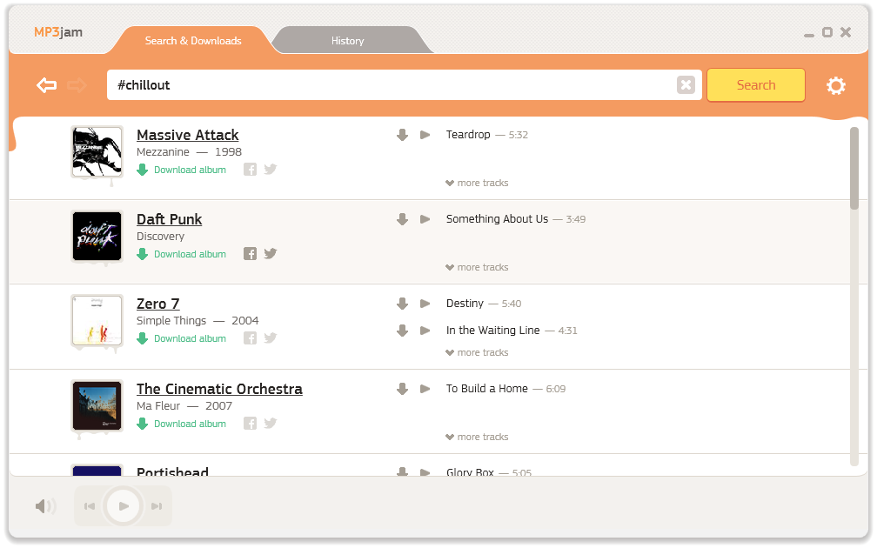Download the Simple Things album
This screenshot has height=548, width=877.
click(x=182, y=339)
